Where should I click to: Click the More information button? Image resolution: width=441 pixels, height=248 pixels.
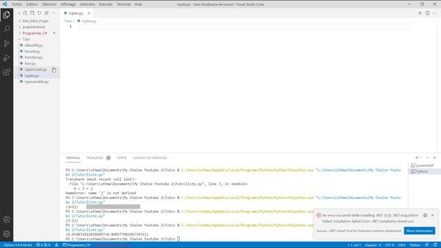(x=420, y=231)
